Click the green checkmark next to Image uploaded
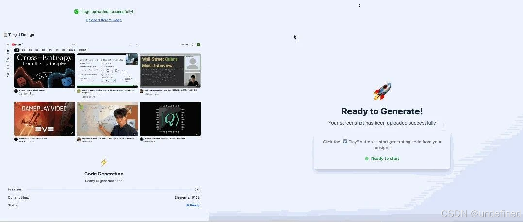 pyautogui.click(x=76, y=11)
